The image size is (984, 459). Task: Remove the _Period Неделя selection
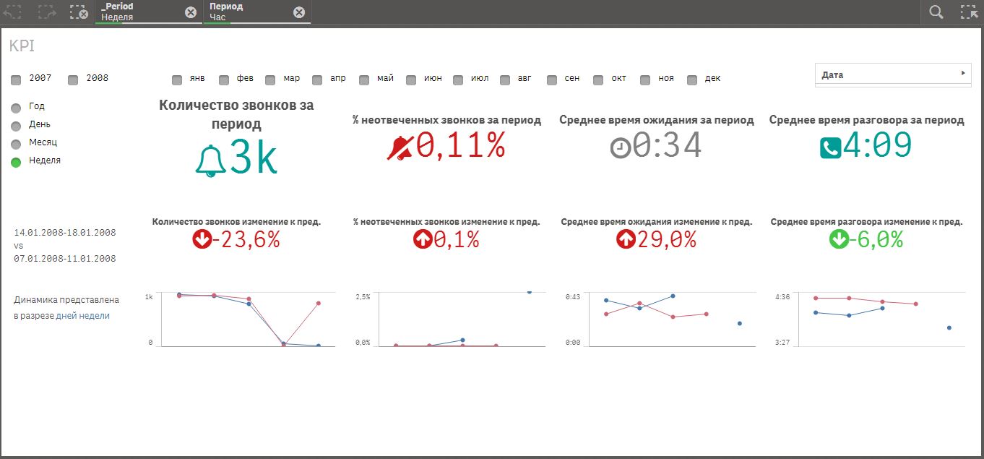coord(190,12)
